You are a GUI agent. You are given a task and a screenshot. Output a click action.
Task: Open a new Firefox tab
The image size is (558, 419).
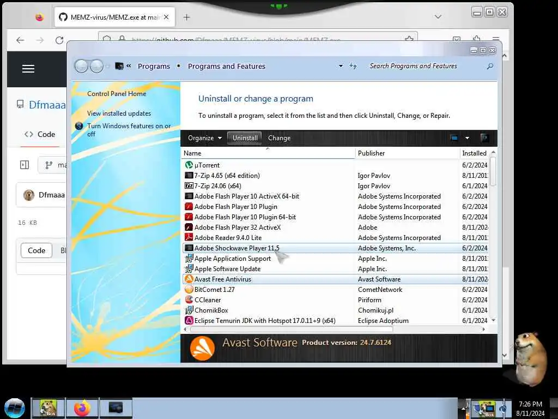pos(186,17)
